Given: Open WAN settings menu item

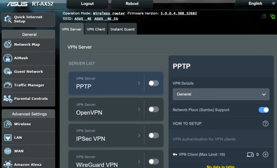Looking at the screenshot, I should [x=28, y=152].
